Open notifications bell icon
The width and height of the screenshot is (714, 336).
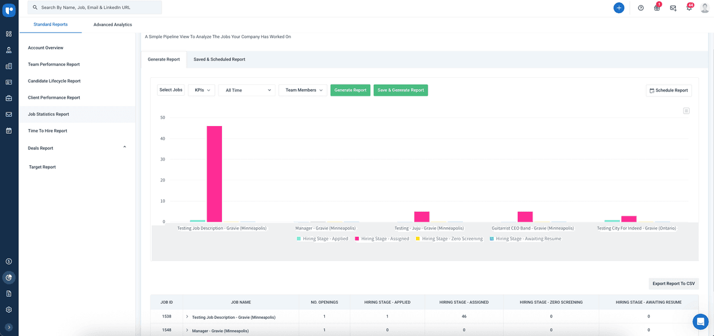pos(689,8)
